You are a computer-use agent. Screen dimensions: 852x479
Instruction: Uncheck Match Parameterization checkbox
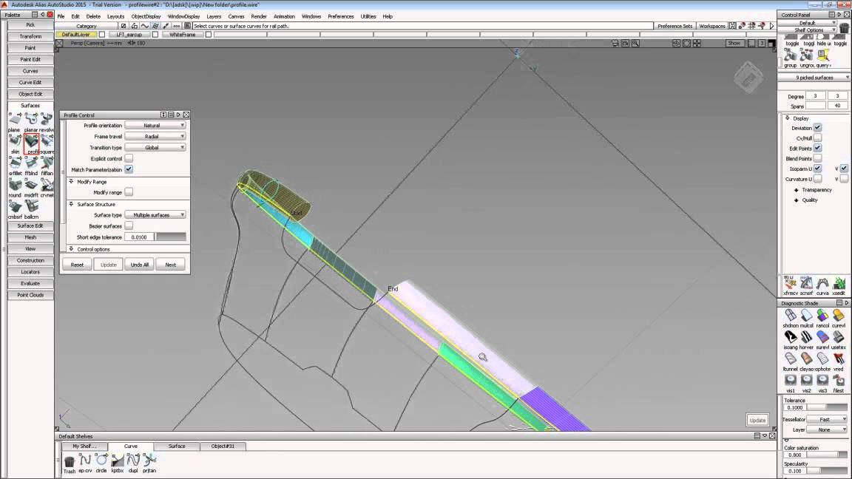click(x=129, y=169)
